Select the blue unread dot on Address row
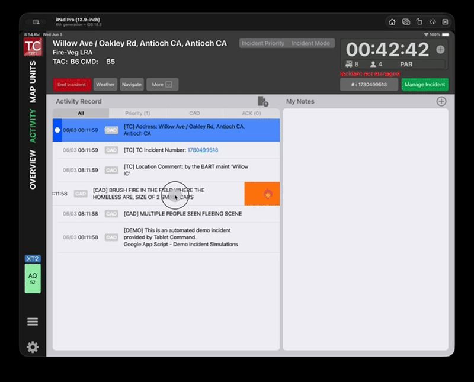Viewport: 474px width, 382px height. pyautogui.click(x=57, y=130)
